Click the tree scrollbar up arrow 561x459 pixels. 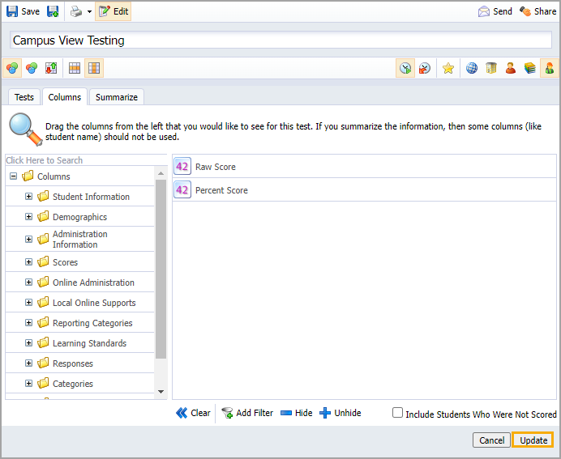click(x=161, y=173)
